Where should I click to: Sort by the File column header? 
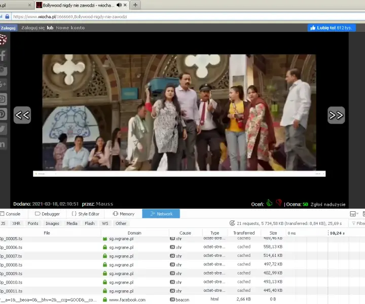(47, 233)
